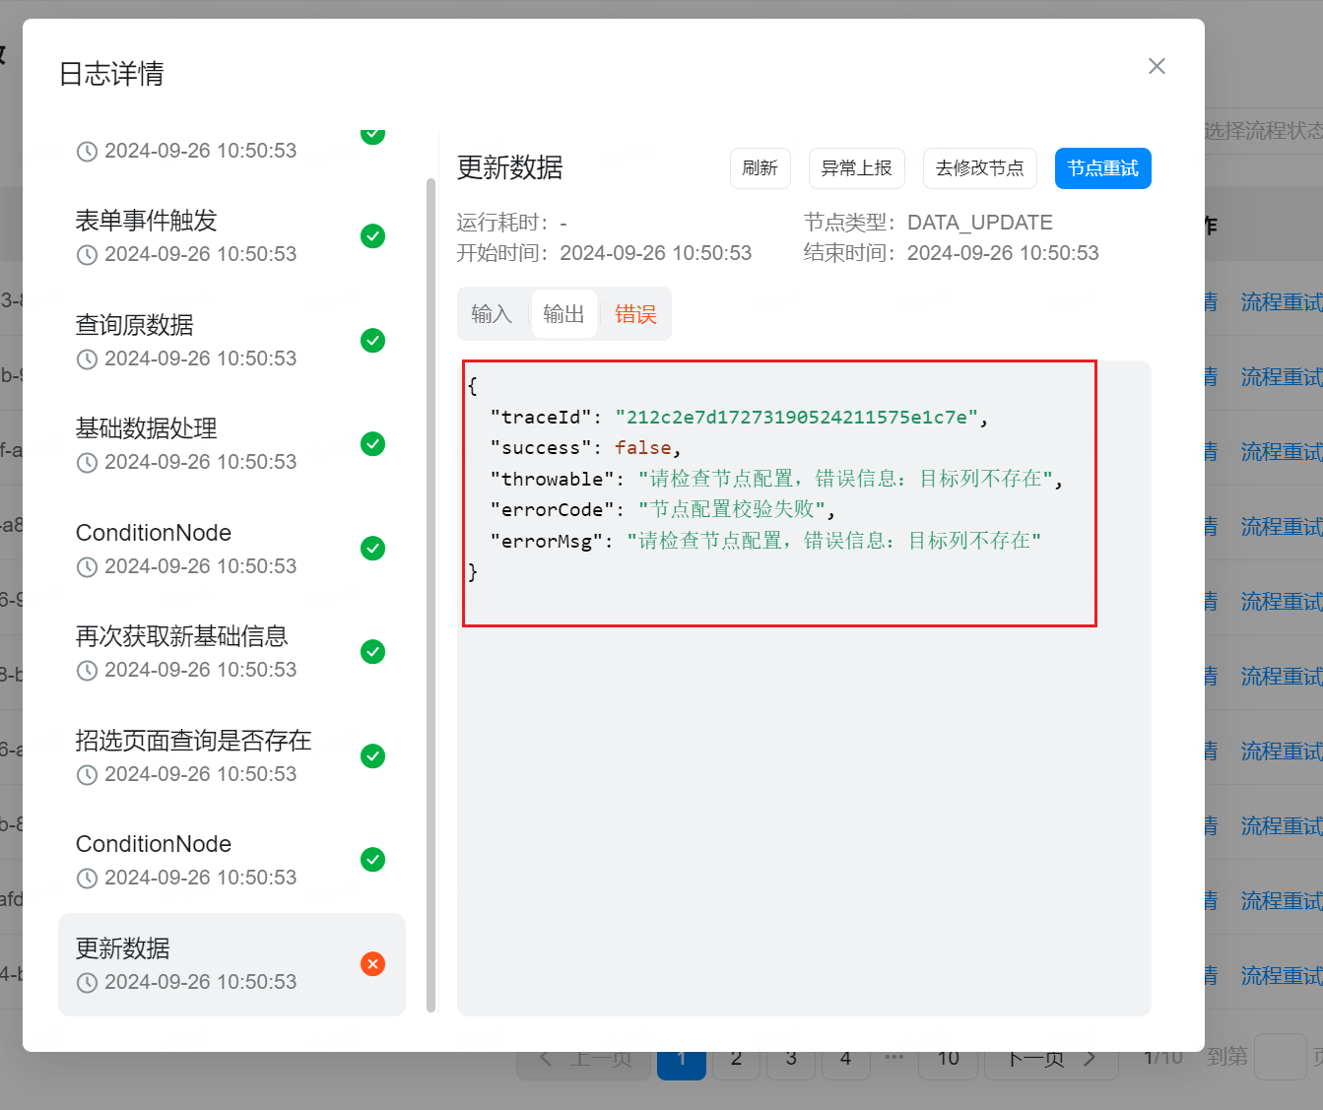Click the 去修改节点 button
This screenshot has height=1110, width=1323.
point(979,168)
